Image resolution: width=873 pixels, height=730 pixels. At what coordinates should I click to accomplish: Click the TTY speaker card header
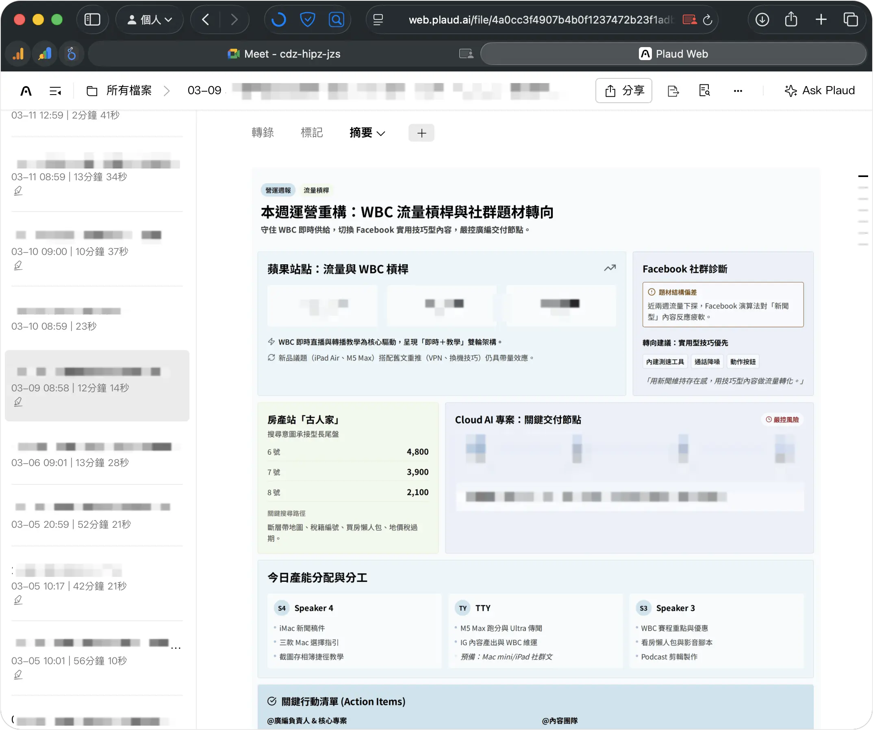click(x=473, y=608)
